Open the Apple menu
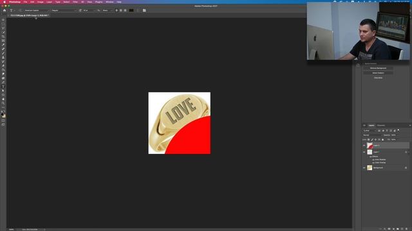412x231 pixels. (5, 2)
